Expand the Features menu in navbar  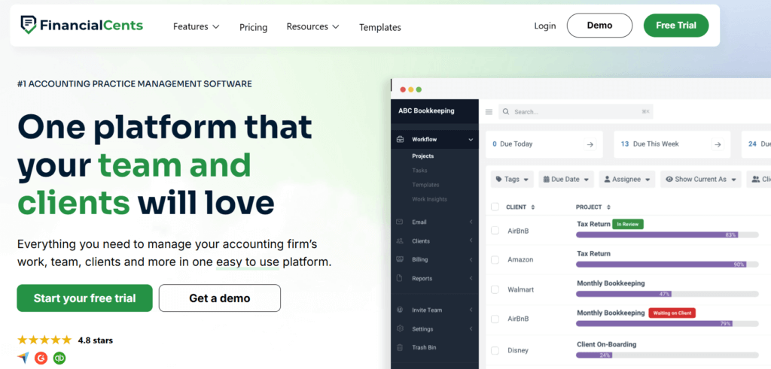196,26
